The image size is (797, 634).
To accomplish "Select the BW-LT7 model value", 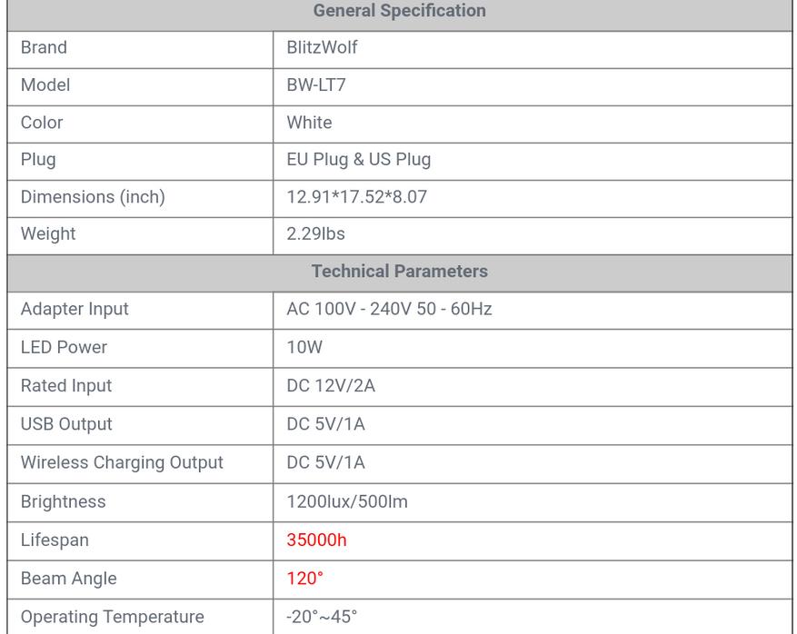I will tap(316, 84).
